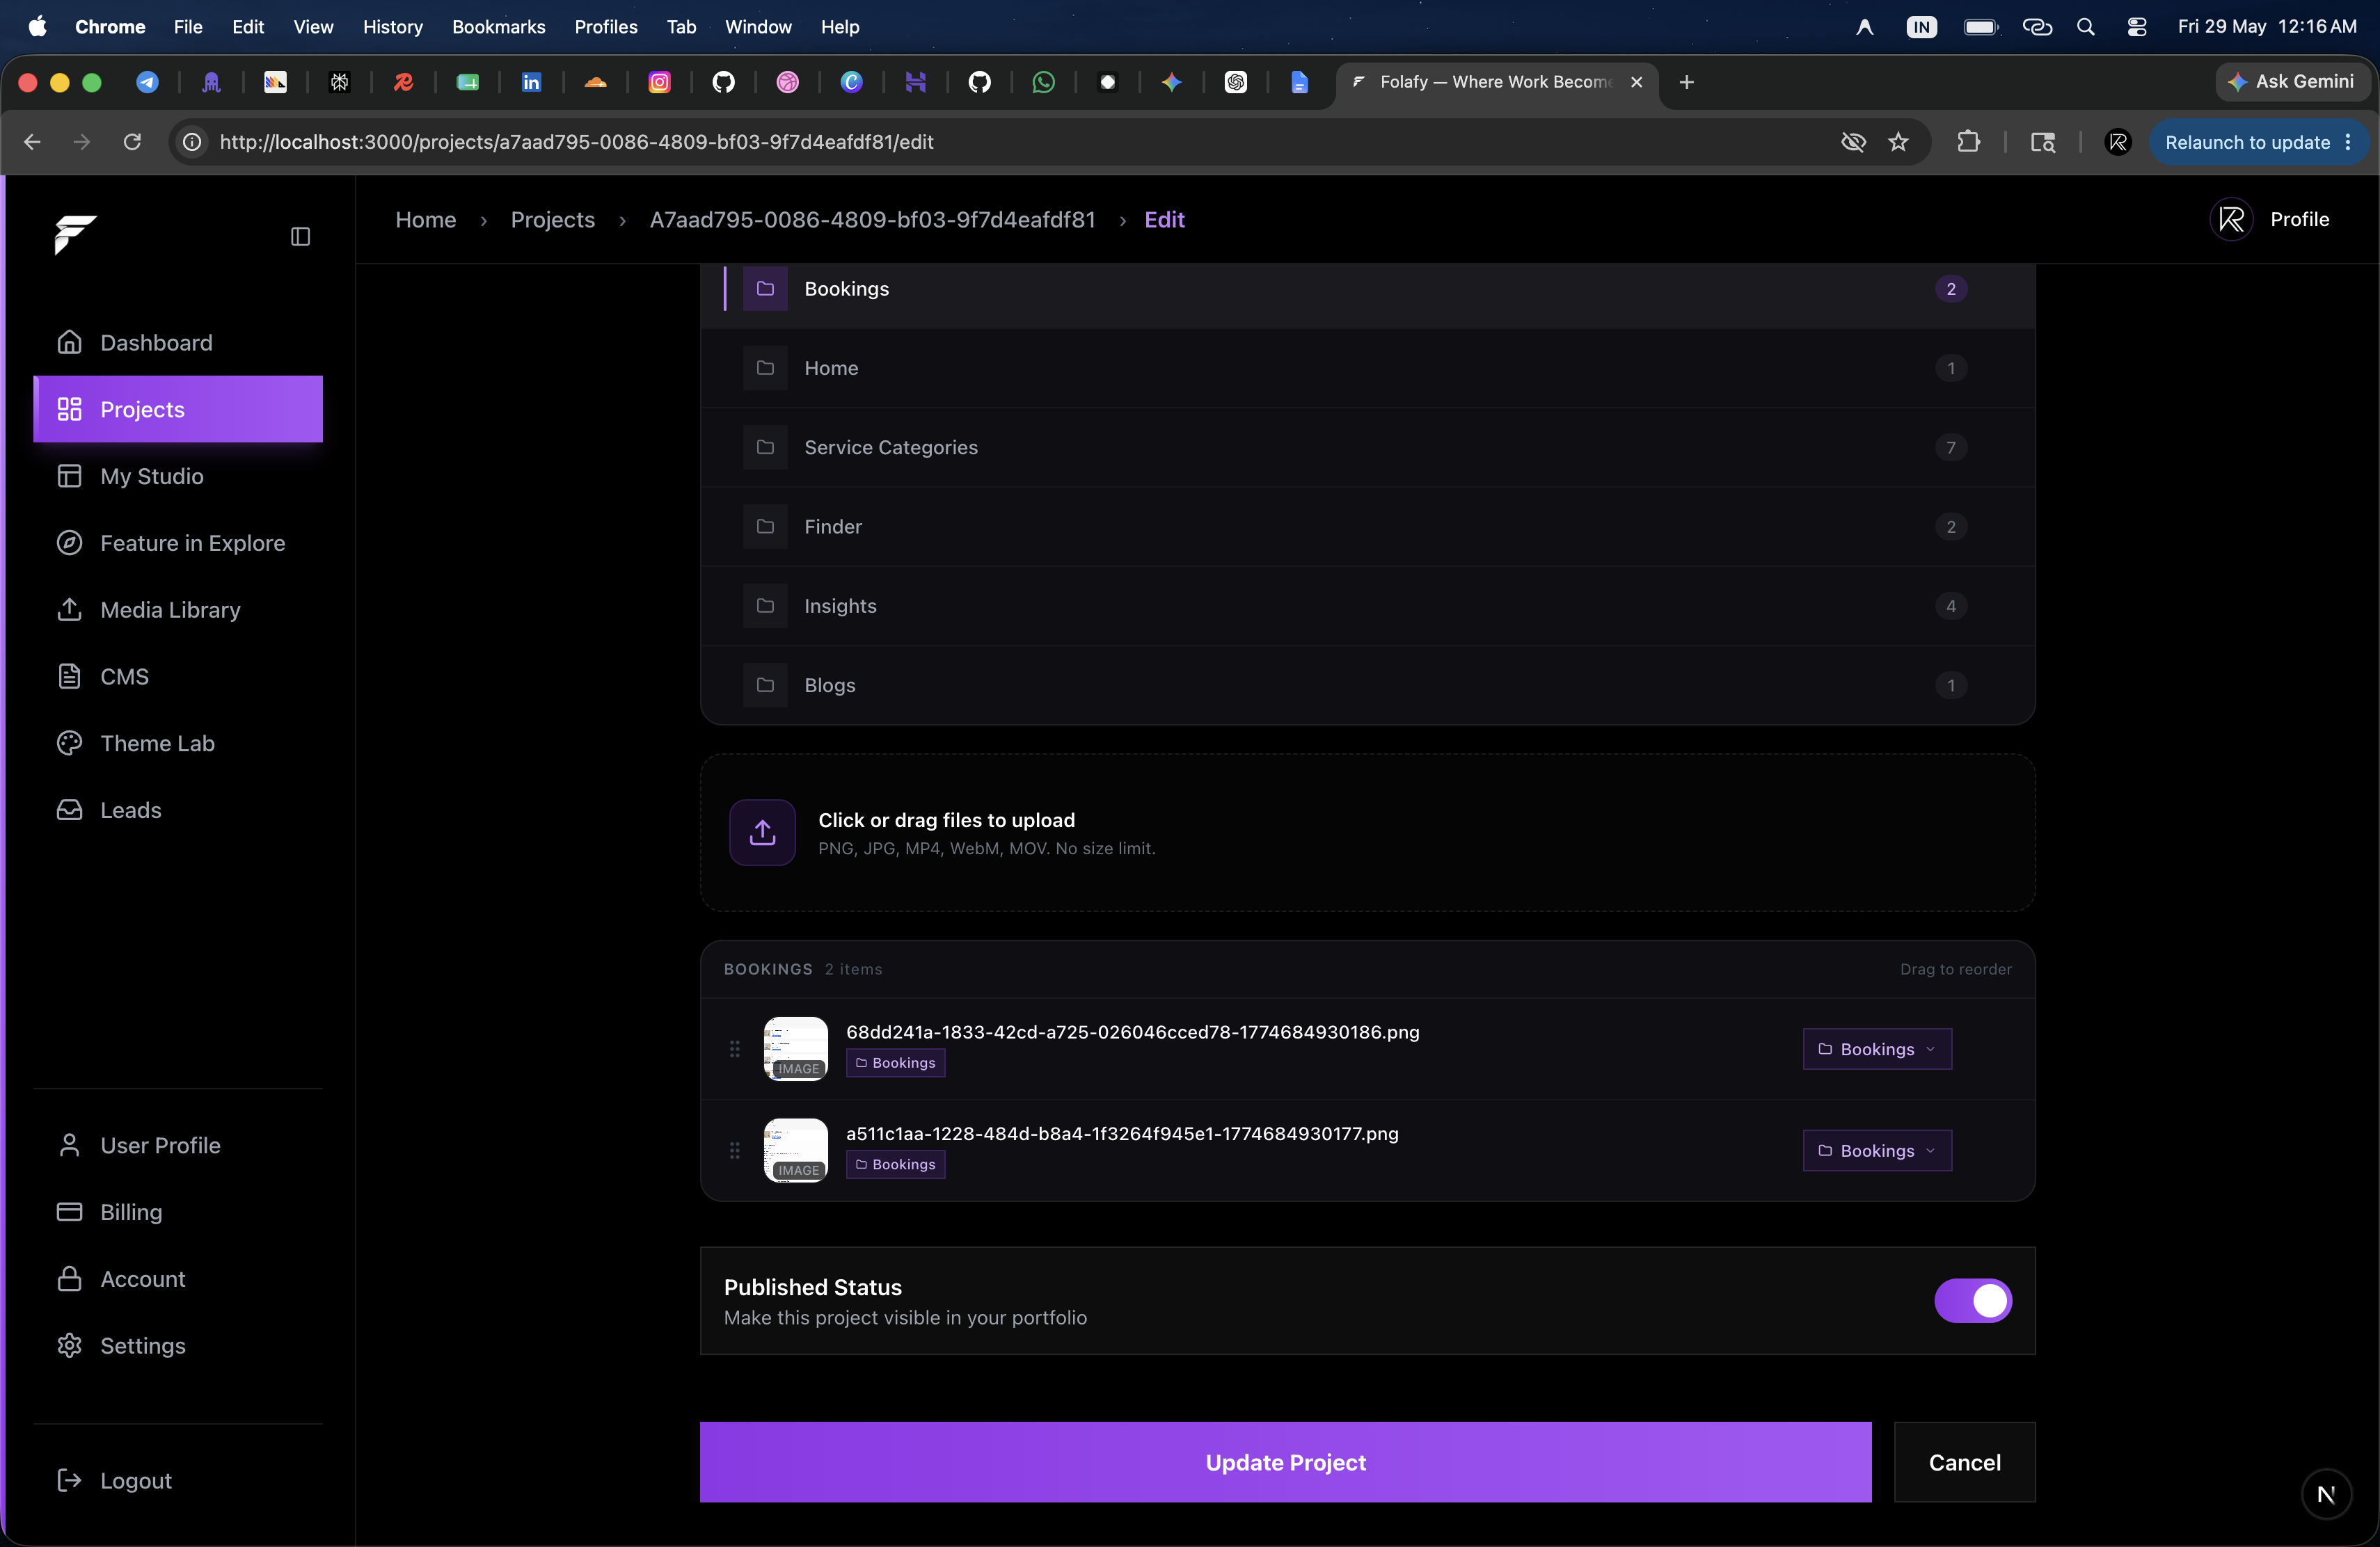Select Projects in the sidebar
This screenshot has width=2380, height=1547.
178,410
